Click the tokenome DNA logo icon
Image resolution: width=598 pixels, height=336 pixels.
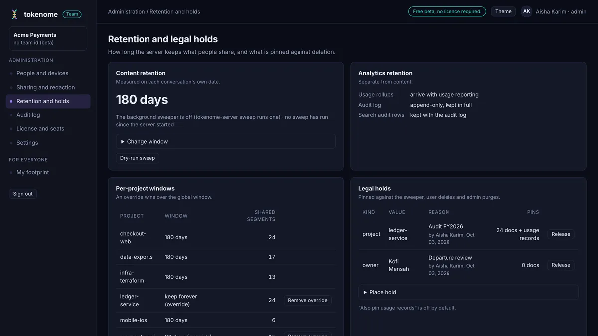point(14,14)
